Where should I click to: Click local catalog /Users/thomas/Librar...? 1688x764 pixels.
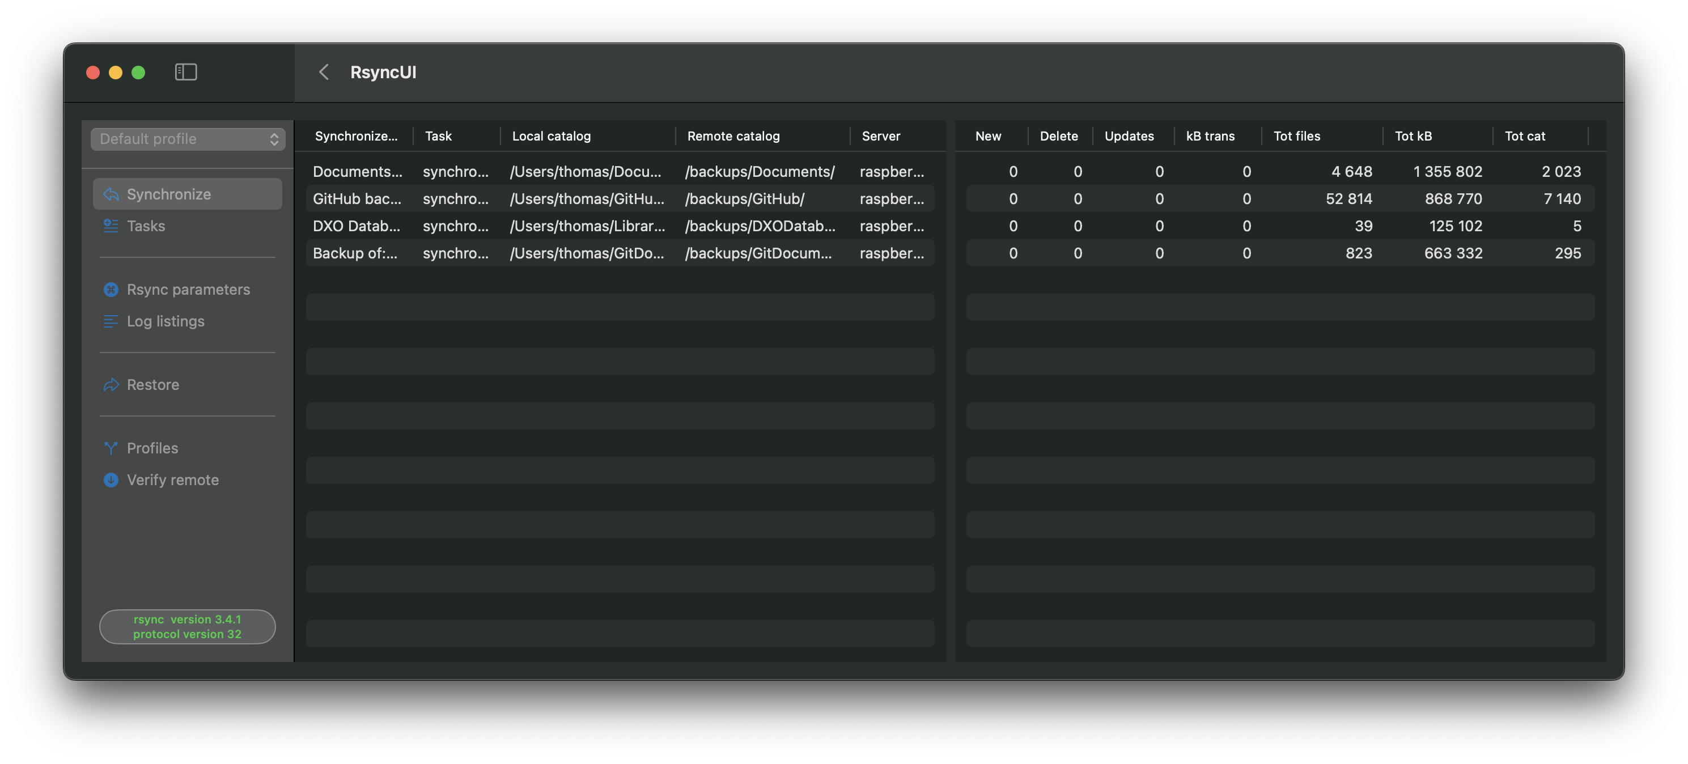pyautogui.click(x=587, y=226)
